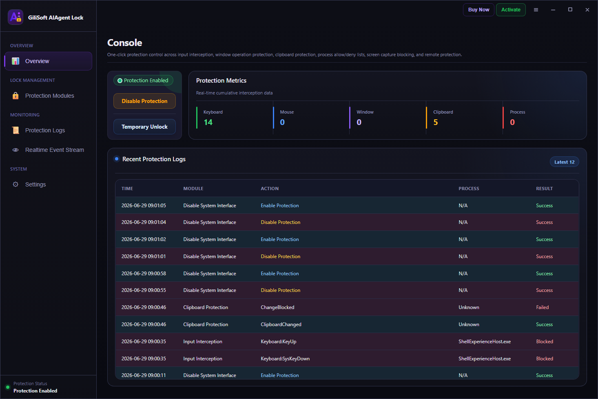Click Disable Protection action at 09:00:55
Viewport: 598px width, 399px height.
[x=281, y=290]
